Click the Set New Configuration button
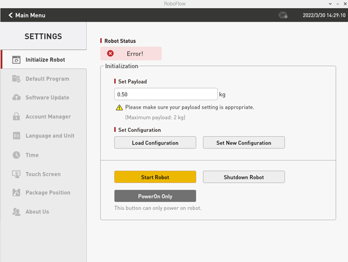348x262 pixels. click(244, 142)
